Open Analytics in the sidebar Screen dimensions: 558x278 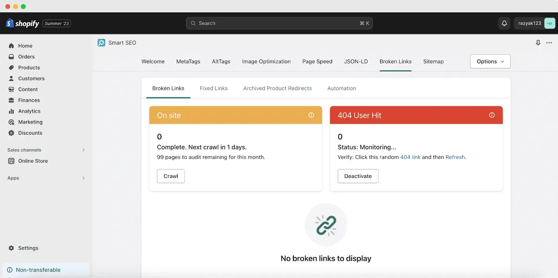tap(29, 111)
